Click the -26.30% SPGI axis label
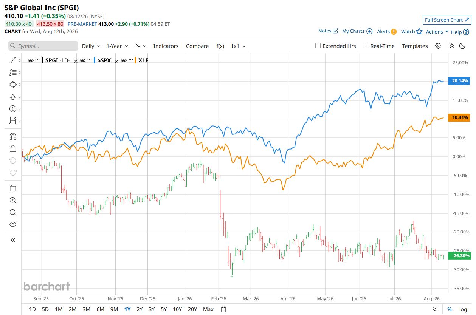 (459, 256)
